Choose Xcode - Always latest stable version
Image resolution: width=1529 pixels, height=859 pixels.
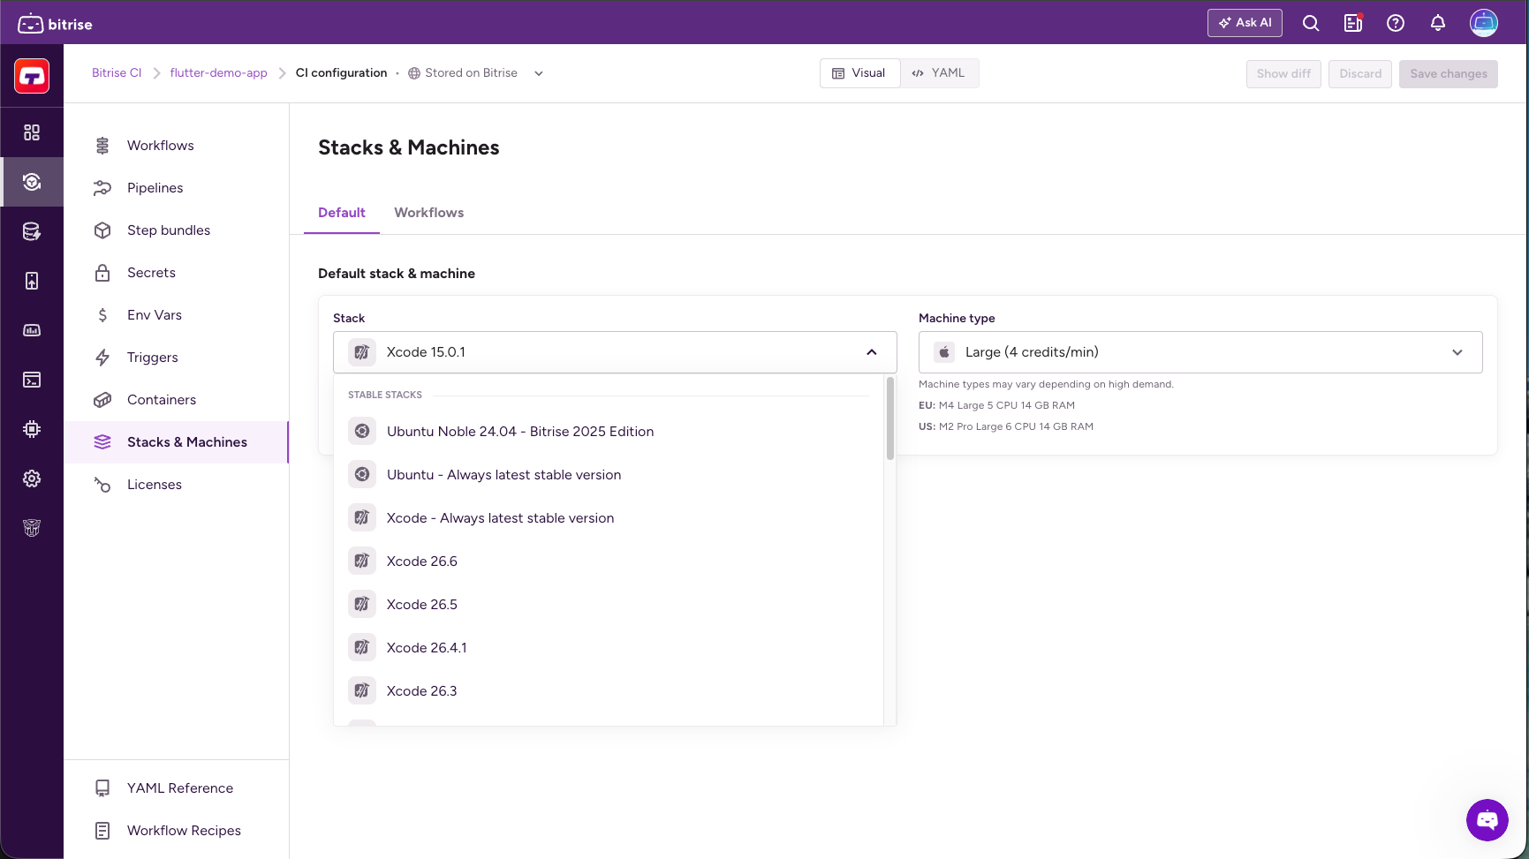point(609,518)
